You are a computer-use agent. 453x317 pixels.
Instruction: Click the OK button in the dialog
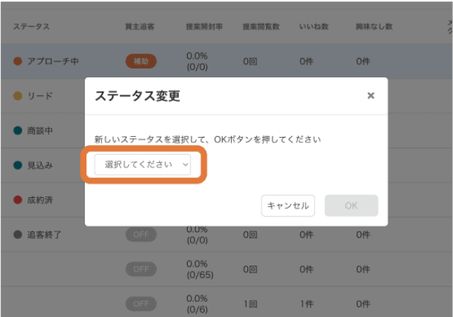351,205
